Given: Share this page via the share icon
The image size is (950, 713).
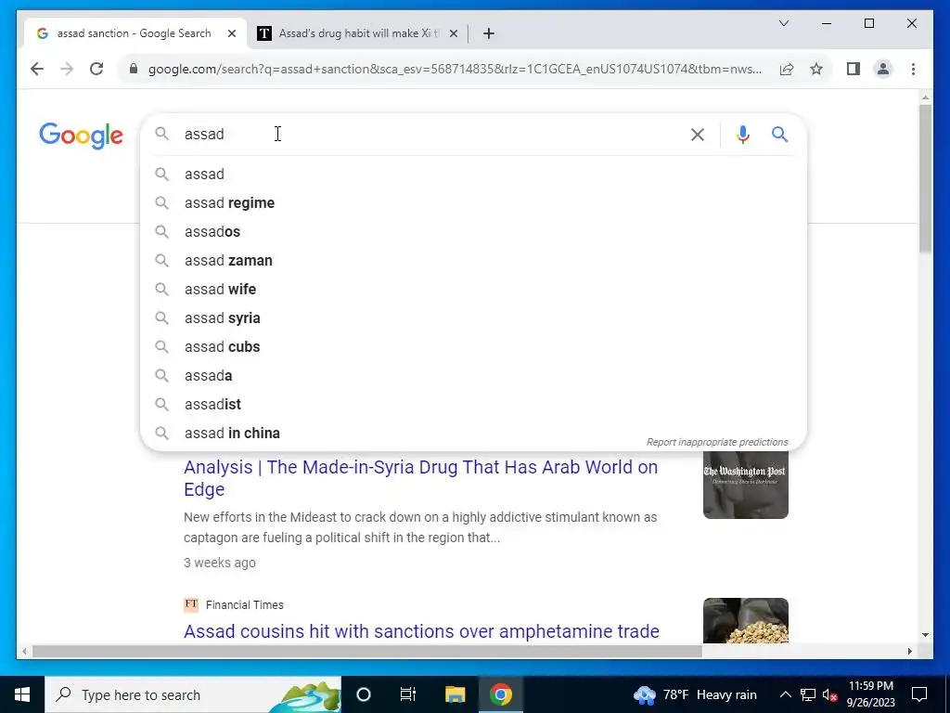Looking at the screenshot, I should [787, 69].
